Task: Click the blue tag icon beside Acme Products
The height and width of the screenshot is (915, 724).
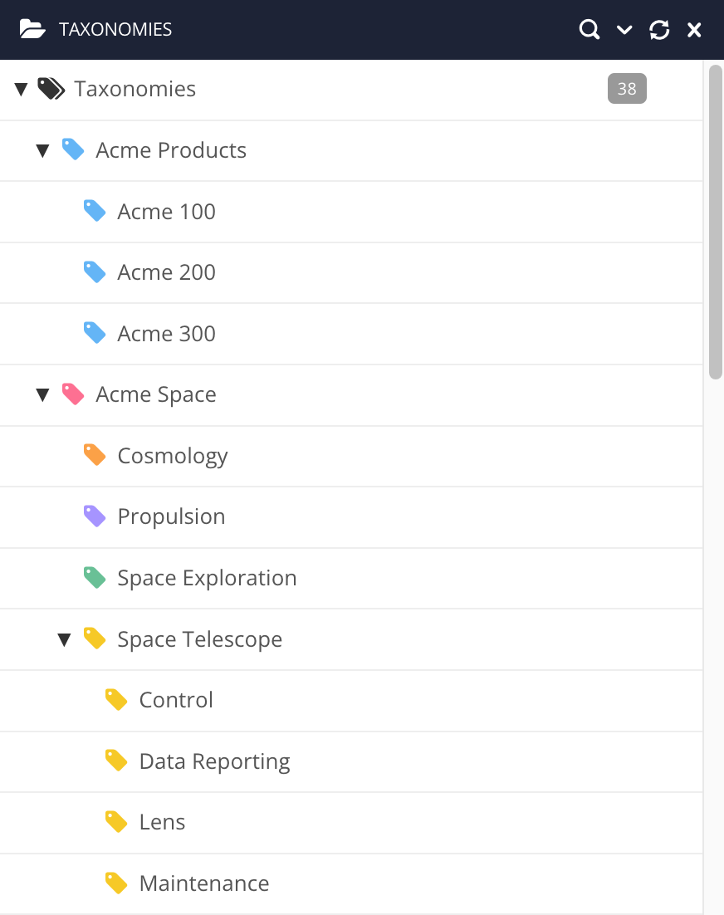Action: point(73,149)
